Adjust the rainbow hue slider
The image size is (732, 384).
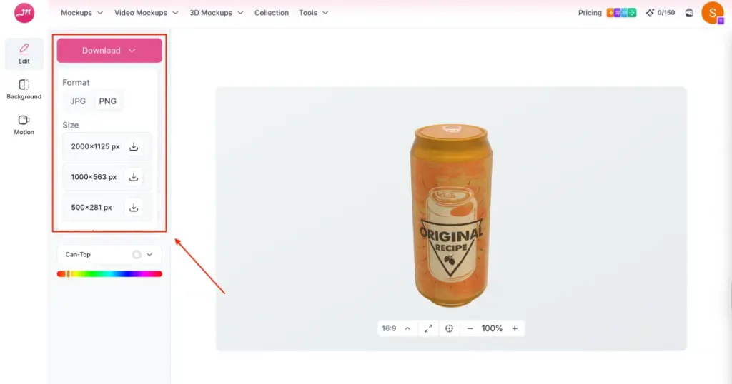point(109,274)
